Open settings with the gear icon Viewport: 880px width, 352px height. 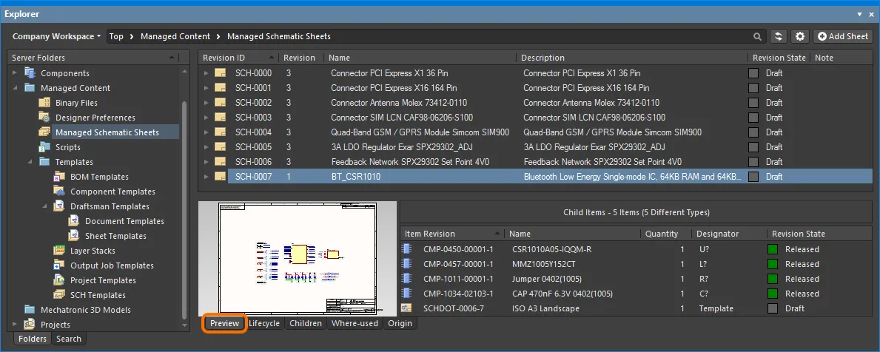(x=800, y=36)
